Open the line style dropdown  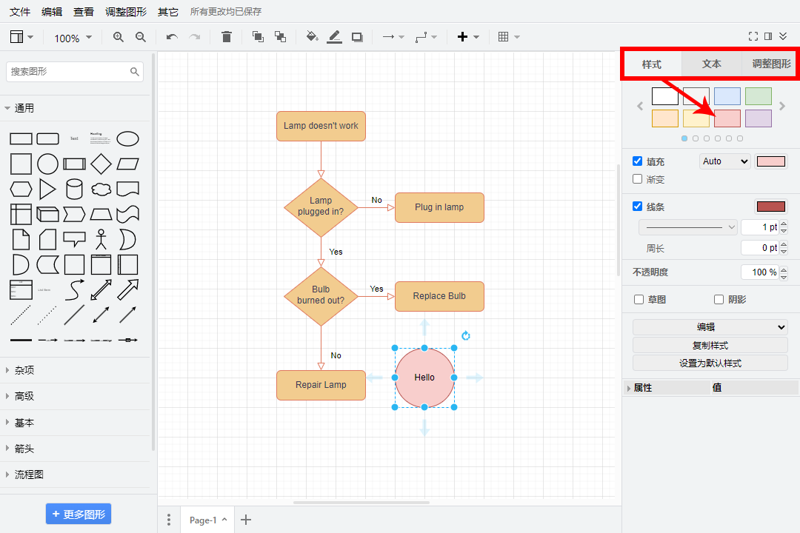point(687,227)
